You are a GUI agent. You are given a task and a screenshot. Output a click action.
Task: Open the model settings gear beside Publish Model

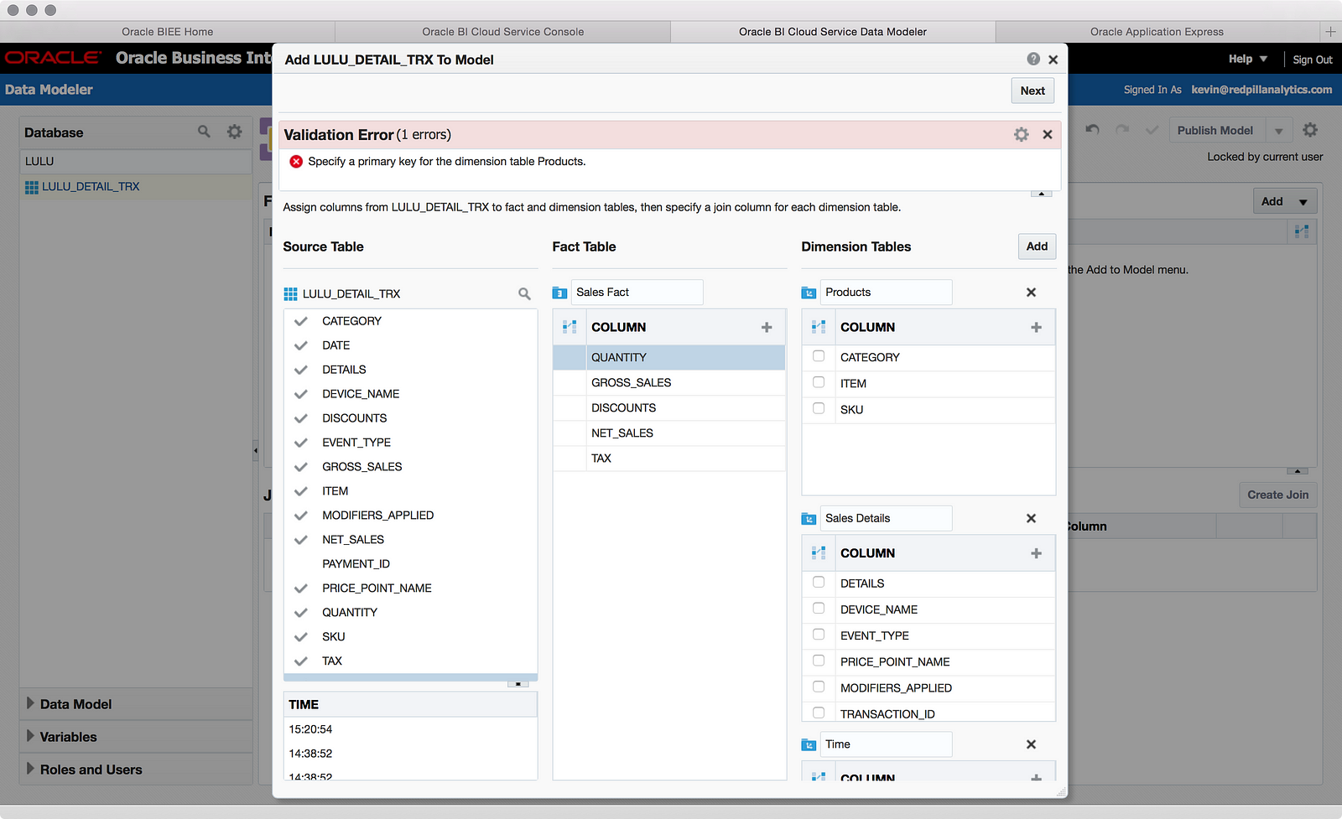[1310, 130]
